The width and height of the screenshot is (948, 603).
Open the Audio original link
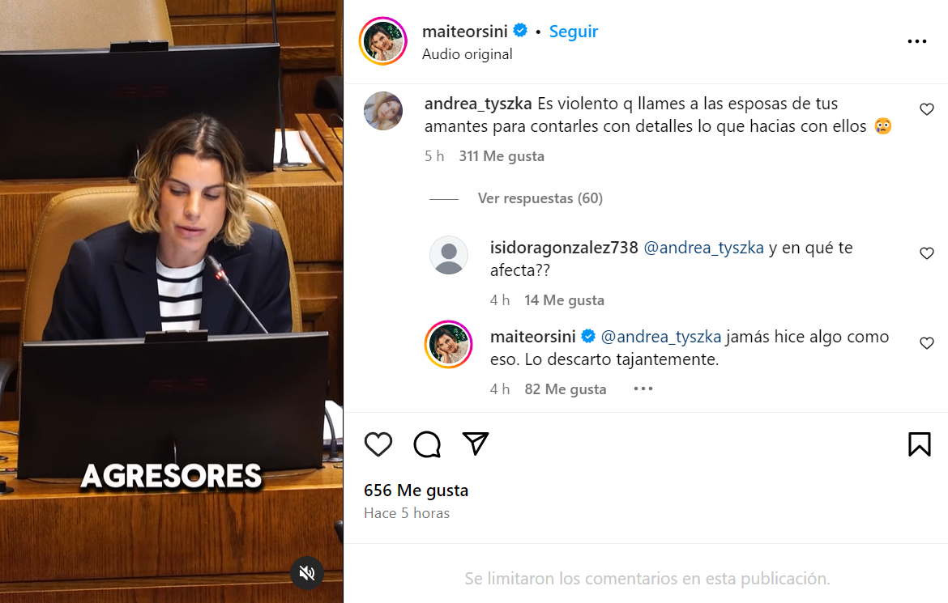click(467, 54)
